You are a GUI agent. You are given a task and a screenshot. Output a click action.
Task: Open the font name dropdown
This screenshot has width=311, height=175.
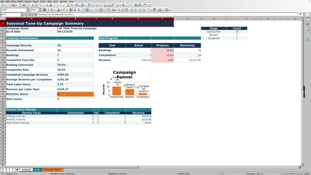click(x=28, y=10)
